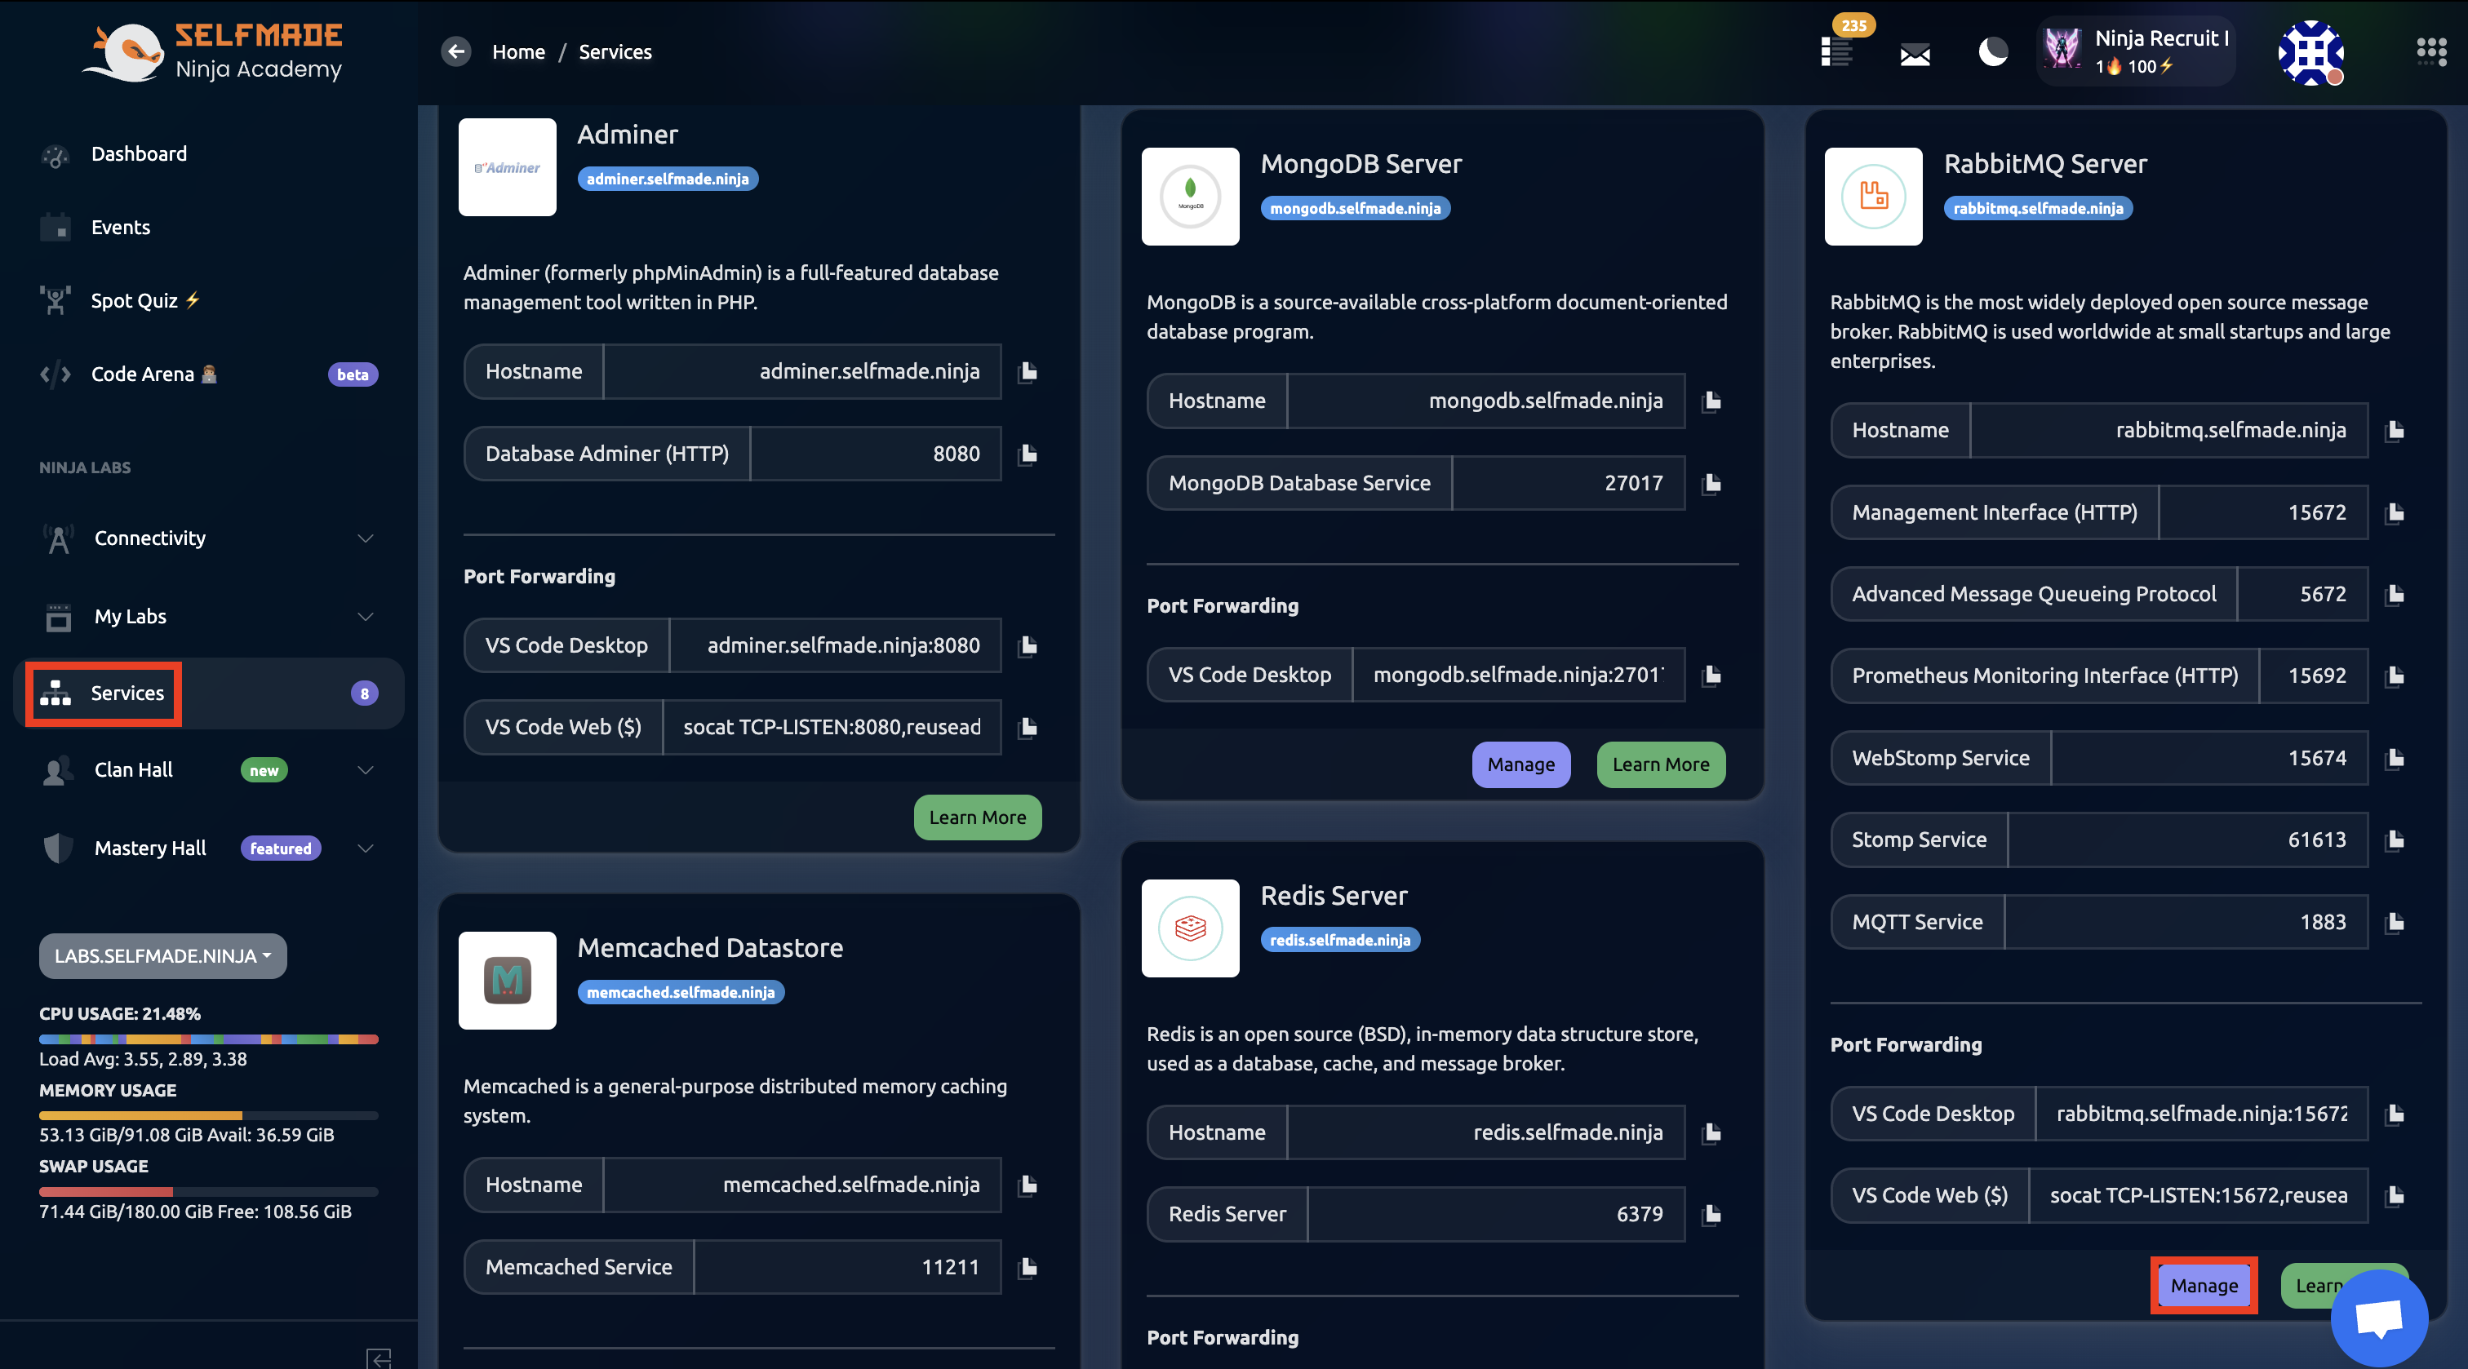The image size is (2468, 1369).
Task: Expand the My Labs menu
Action: 209,617
